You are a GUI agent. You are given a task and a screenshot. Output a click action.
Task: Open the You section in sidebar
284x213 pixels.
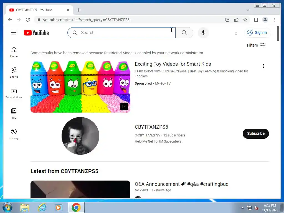tap(14, 114)
